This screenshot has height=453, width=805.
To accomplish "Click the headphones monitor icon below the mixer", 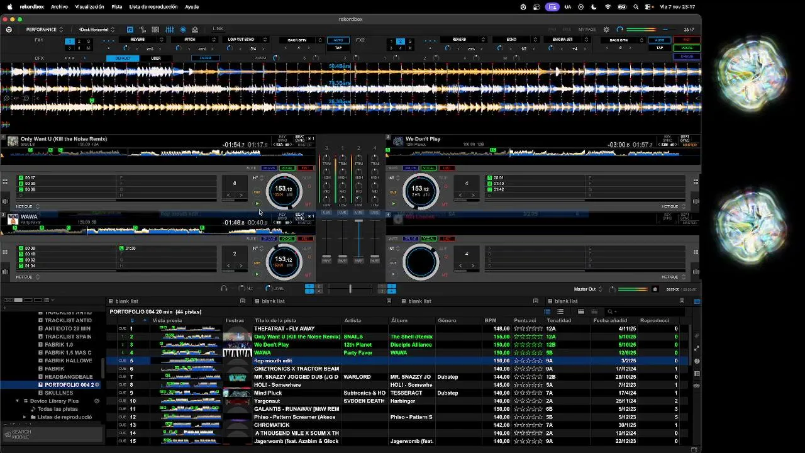I will (x=224, y=288).
